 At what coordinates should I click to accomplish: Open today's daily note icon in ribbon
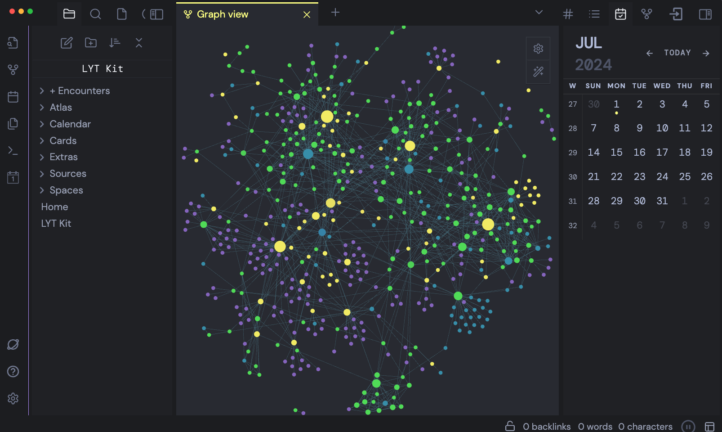point(13,177)
